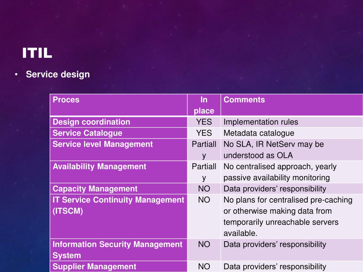Select Partially in Service level Management row
363x272 pixels.
click(204, 150)
